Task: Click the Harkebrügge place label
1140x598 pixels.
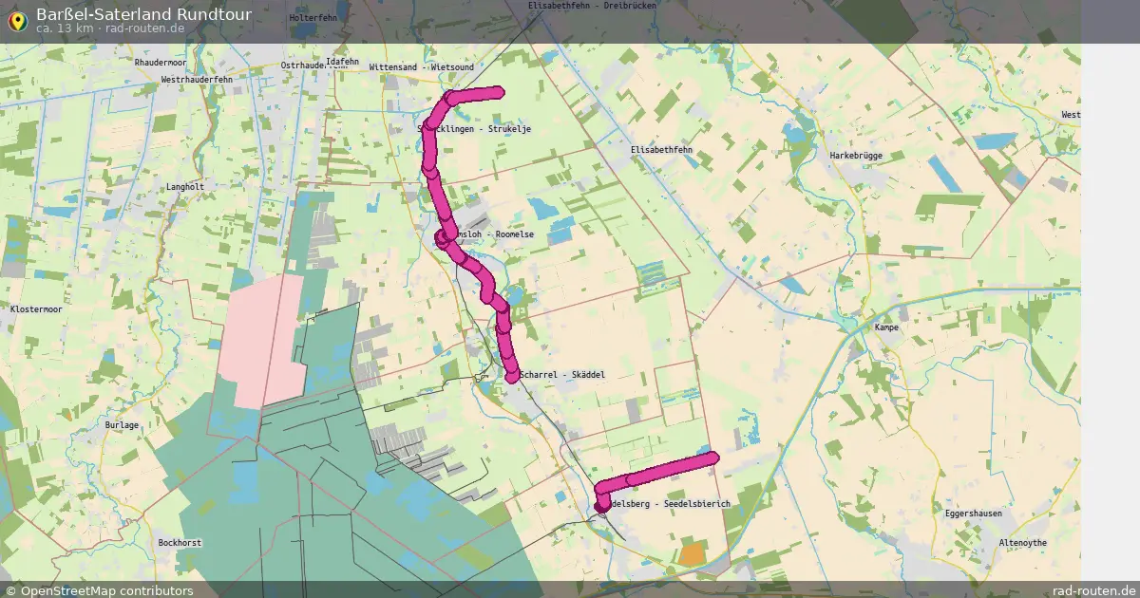Action: [x=856, y=155]
